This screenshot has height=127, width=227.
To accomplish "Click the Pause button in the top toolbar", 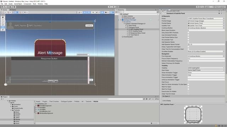I will point(113,7).
